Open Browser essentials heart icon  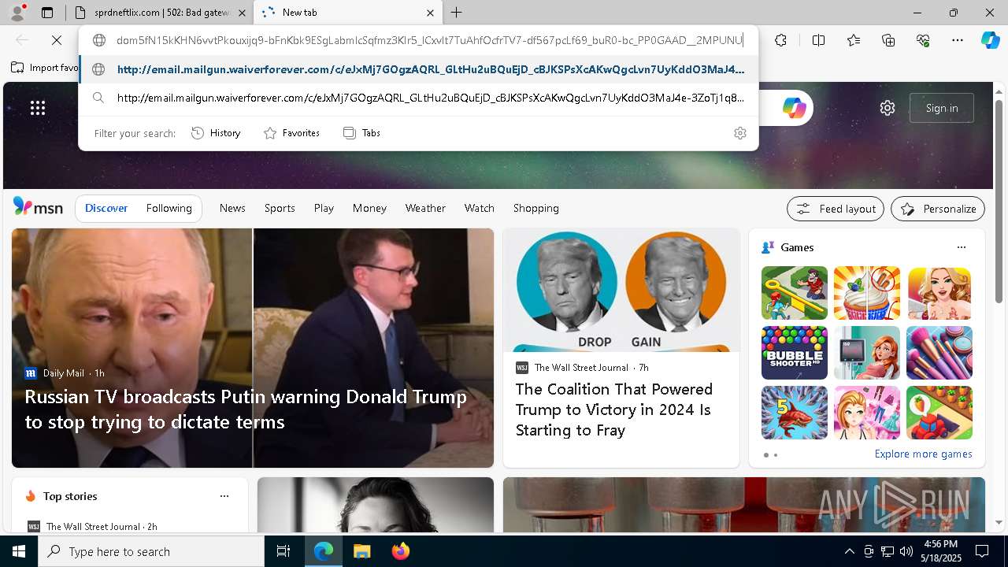click(x=923, y=40)
